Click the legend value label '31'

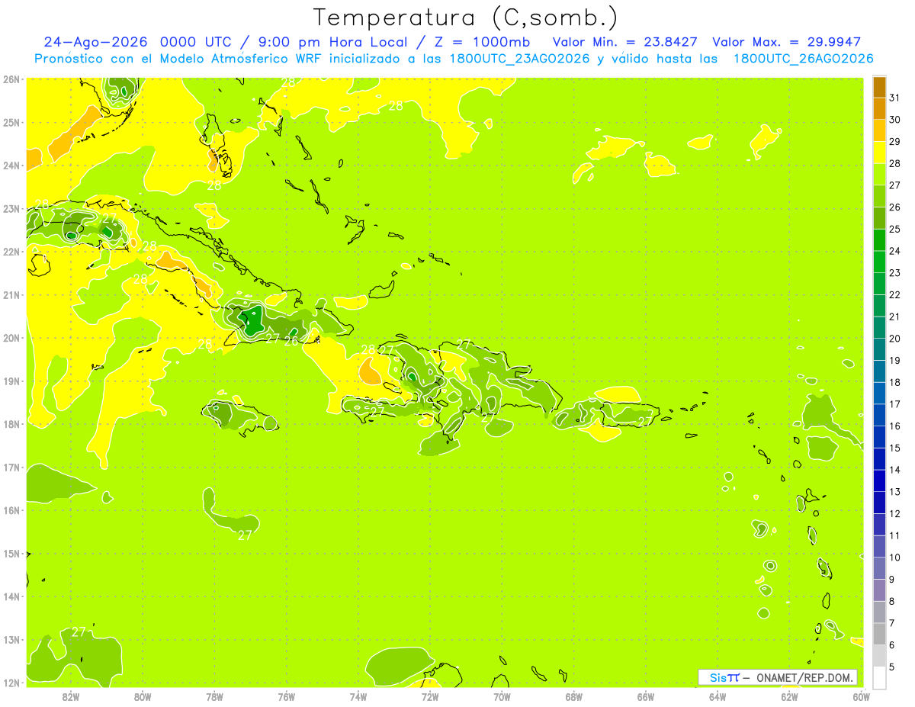(x=895, y=97)
